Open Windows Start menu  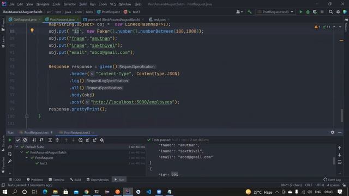(x=4, y=192)
